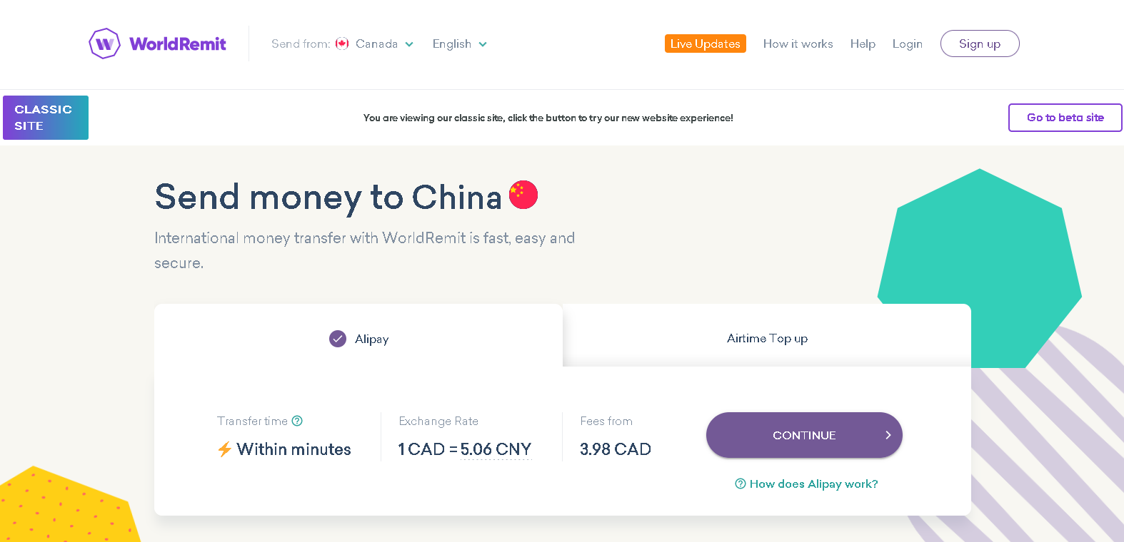The width and height of the screenshot is (1124, 542).
Task: Click the 5.06 CNY exchange rate value
Action: pos(496,449)
